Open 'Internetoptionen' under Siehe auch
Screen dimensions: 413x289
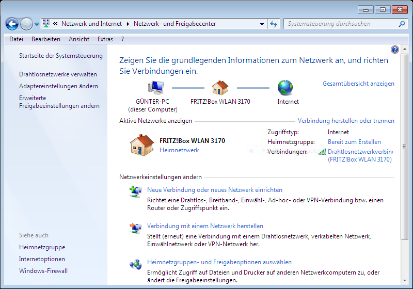42,259
